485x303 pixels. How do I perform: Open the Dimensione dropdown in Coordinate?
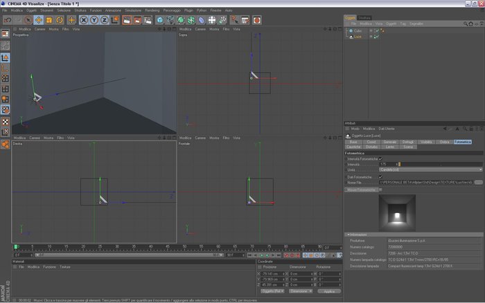click(301, 291)
